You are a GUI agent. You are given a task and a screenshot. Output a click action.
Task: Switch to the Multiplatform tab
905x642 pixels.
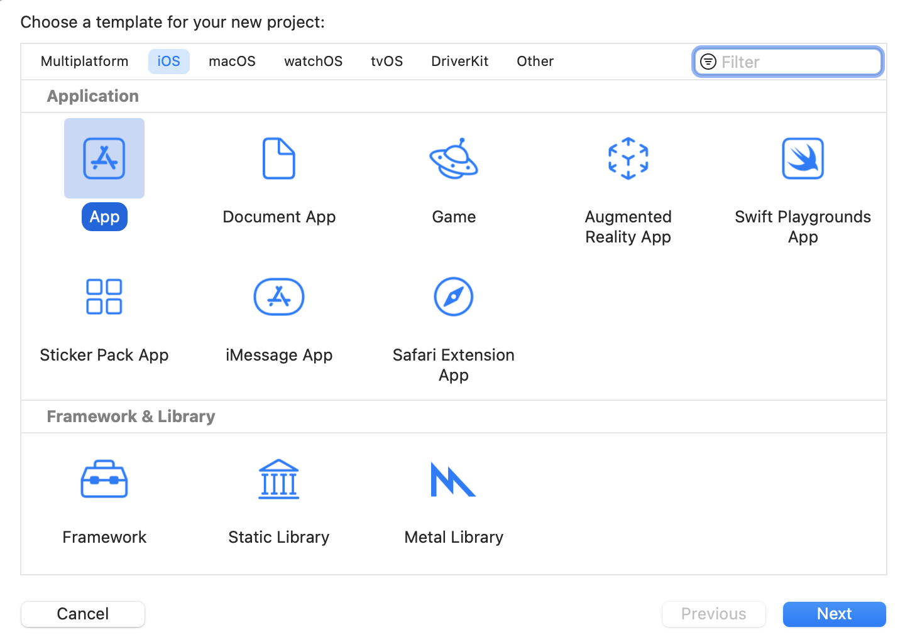[85, 62]
